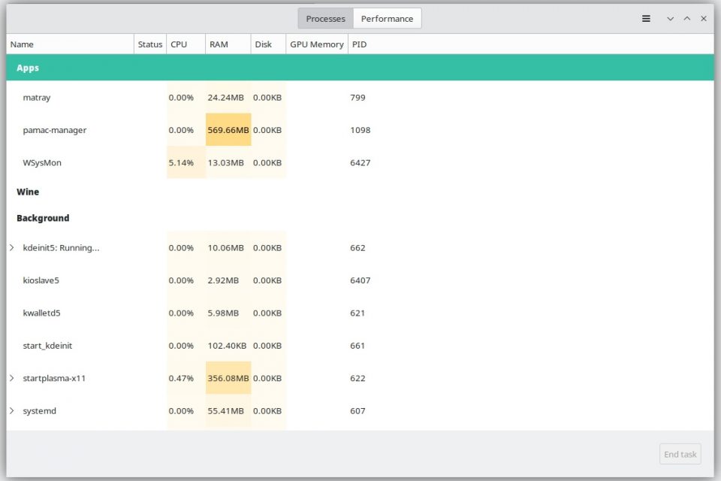Click the 356.08MB RAM value
Image resolution: width=721 pixels, height=481 pixels.
228,378
